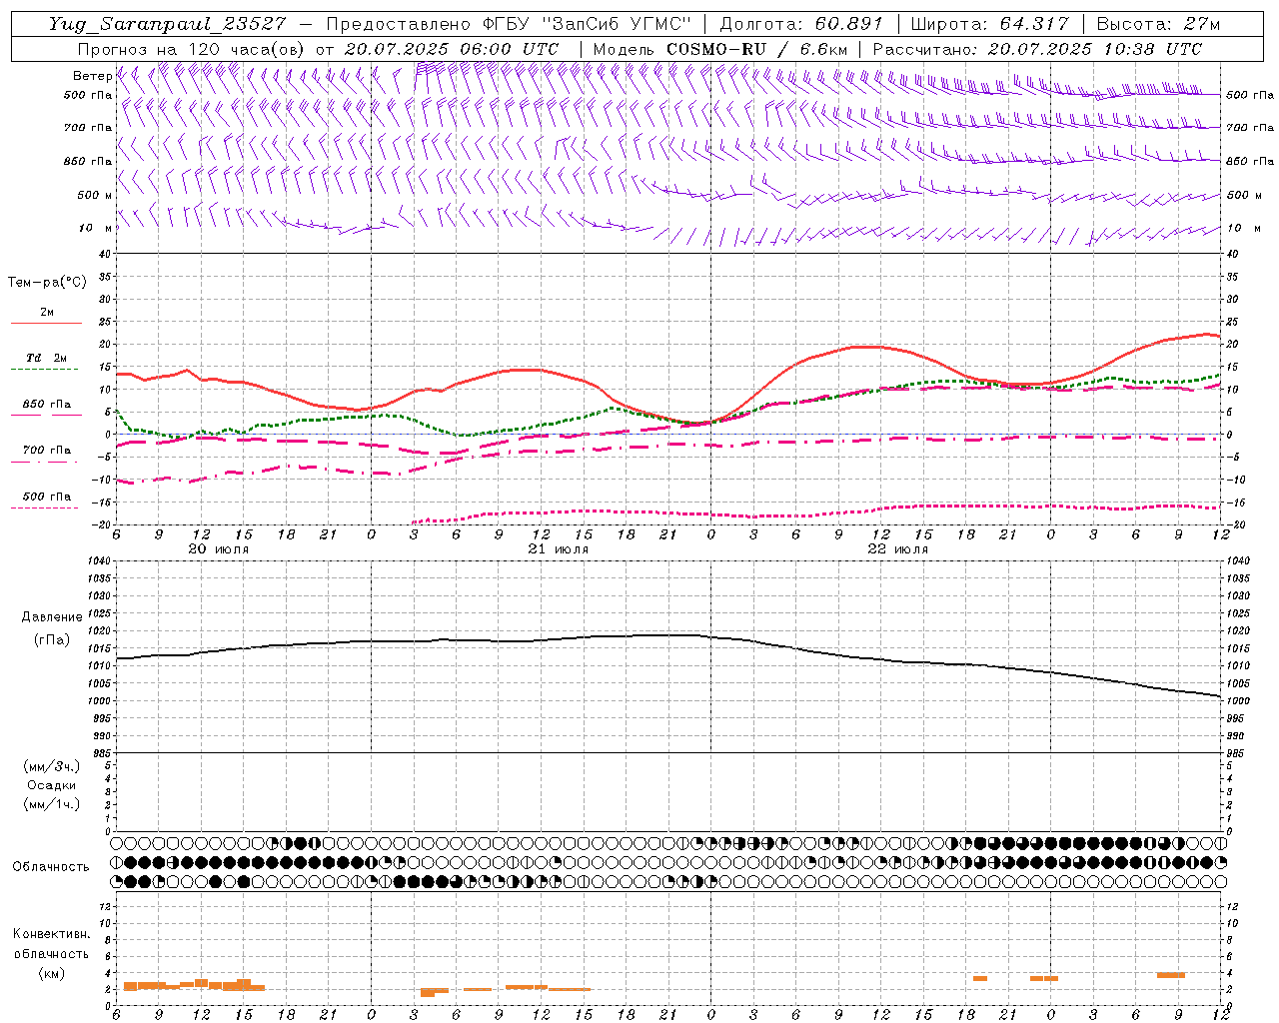This screenshot has width=1279, height=1023.
Task: Click the (гПа) unit label under Давление
Action: click(52, 640)
